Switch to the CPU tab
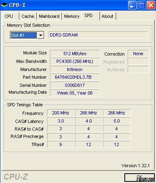Image resolution: width=156 pixels, height=183 pixels. click(10, 16)
